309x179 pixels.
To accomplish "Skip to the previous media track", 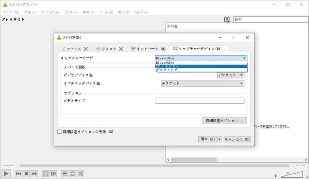I will (19, 174).
